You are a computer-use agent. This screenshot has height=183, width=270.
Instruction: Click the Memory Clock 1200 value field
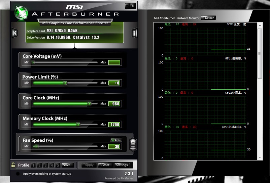(114, 125)
